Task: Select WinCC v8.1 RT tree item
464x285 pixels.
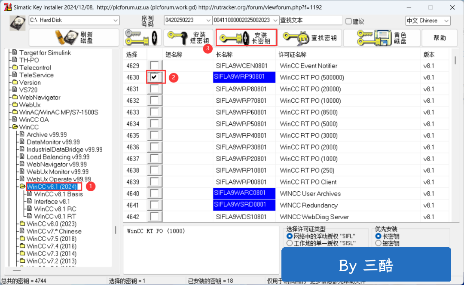Action: [55, 216]
